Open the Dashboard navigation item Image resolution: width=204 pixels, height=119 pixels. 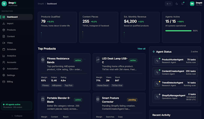point(16,17)
